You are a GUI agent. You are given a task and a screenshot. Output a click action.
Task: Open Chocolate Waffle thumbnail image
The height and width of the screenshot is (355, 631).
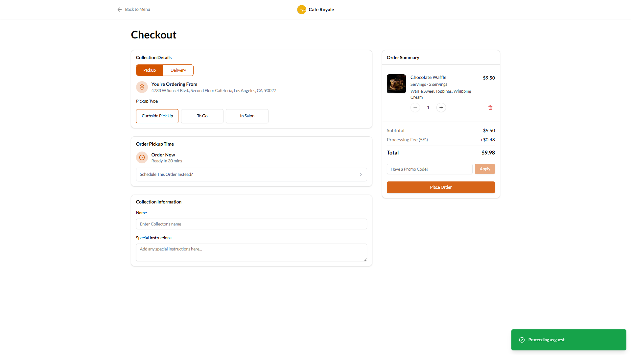point(396,84)
